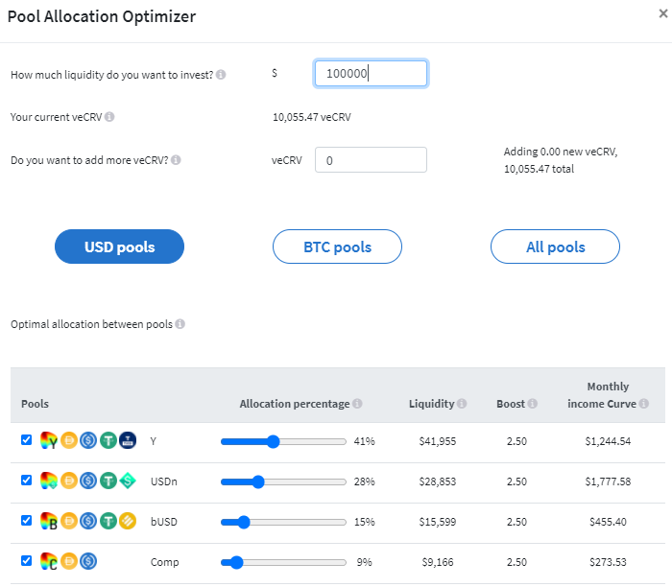Select the USD pools button
672x587 pixels.
(x=120, y=247)
